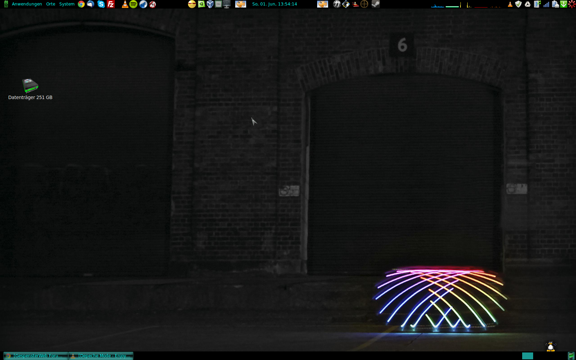Expand the System menu
576x360 pixels.
[67, 4]
